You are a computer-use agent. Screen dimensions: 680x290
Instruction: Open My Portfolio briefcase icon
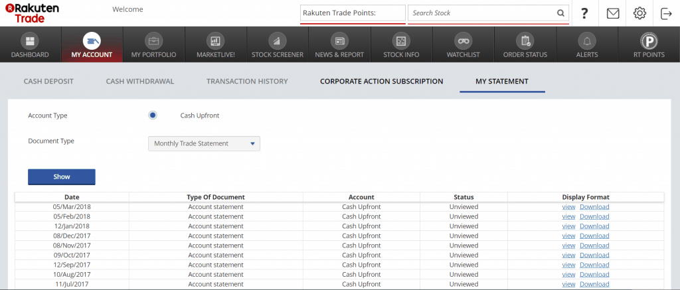[153, 41]
